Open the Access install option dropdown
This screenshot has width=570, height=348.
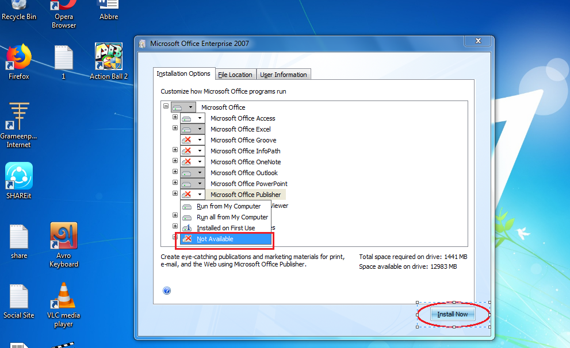click(193, 118)
